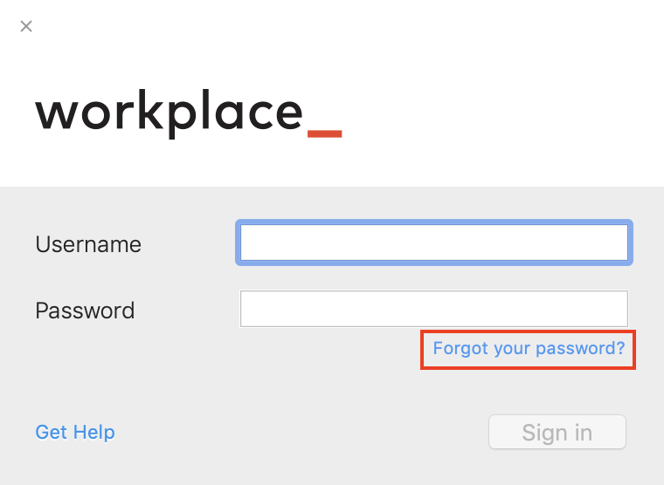
Task: Click the Username label
Action: point(88,244)
